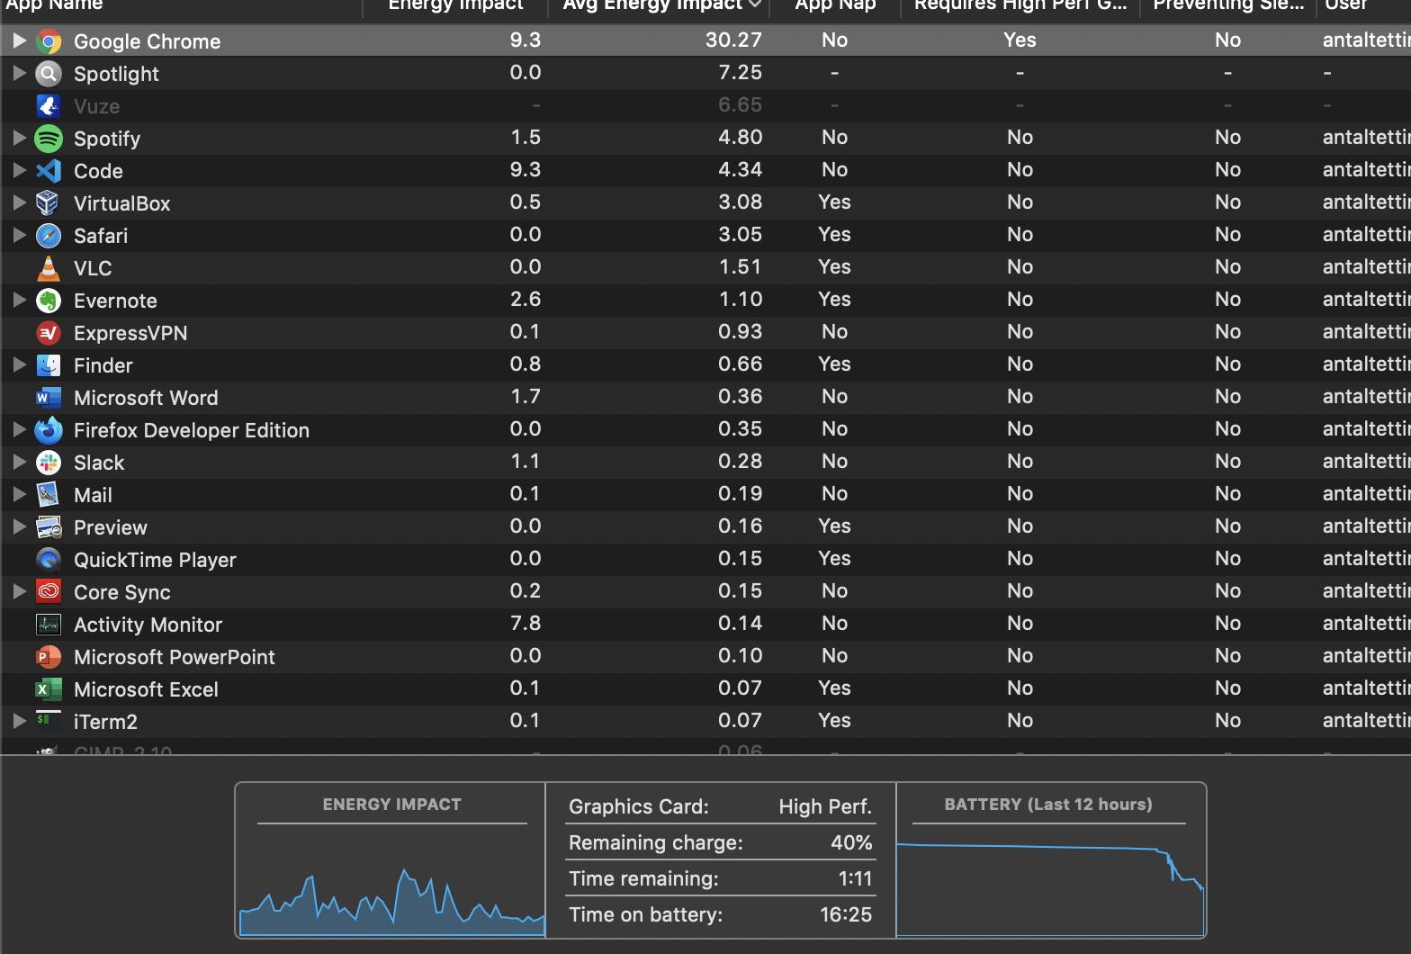Expand the Firefox Developer Edition row
1411x954 pixels.
(x=19, y=429)
